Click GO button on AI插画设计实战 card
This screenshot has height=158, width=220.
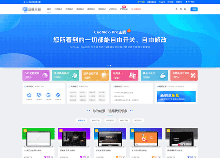point(176,77)
